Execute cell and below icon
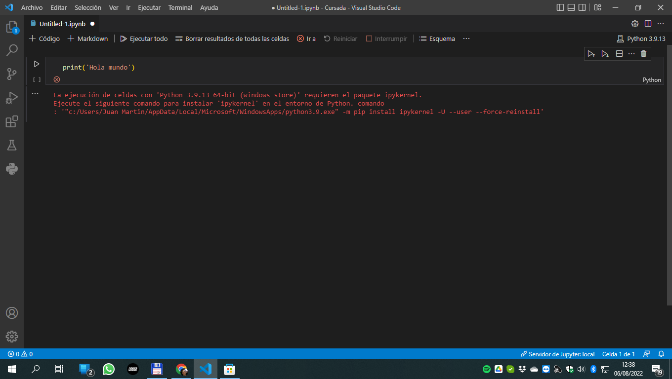Screen dimensions: 672x379 605,54
